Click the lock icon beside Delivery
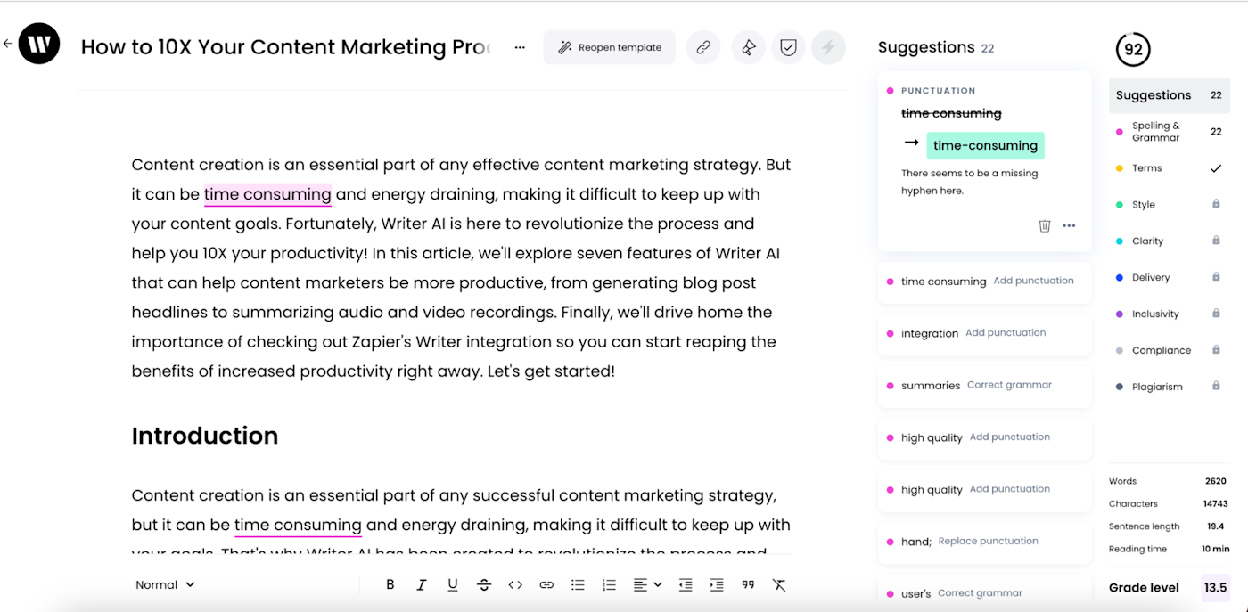 tap(1216, 277)
